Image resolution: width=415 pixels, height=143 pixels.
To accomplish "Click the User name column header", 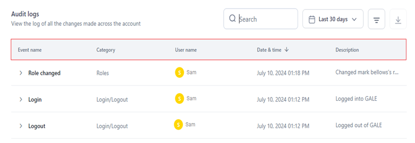I will click(186, 50).
